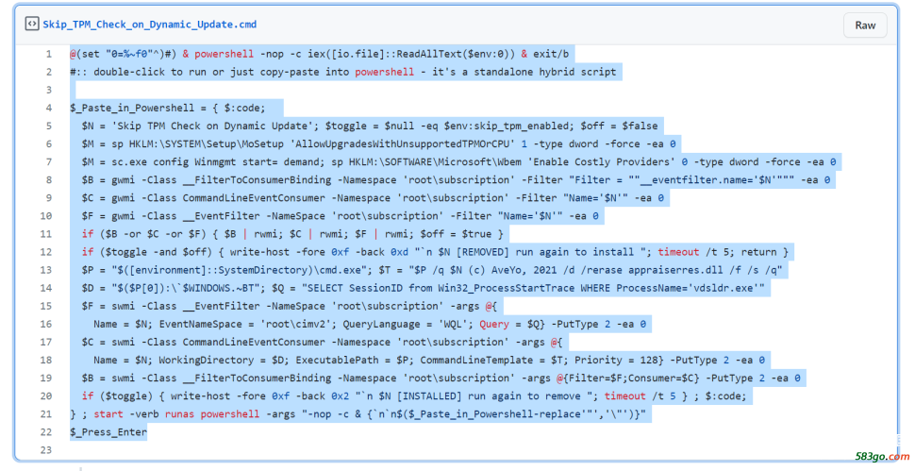The width and height of the screenshot is (915, 471).
Task: Select line number 15
Action: click(x=46, y=306)
